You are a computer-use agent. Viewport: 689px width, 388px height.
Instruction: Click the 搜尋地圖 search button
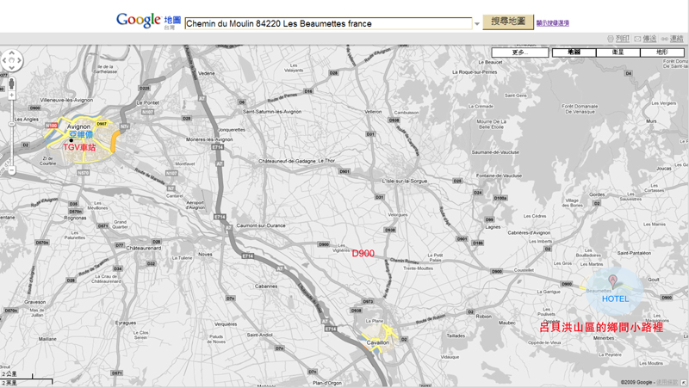[508, 22]
